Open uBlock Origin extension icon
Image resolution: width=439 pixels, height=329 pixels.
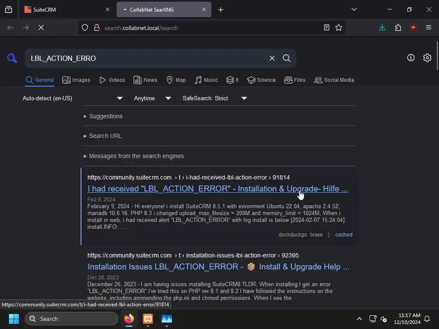point(413,27)
